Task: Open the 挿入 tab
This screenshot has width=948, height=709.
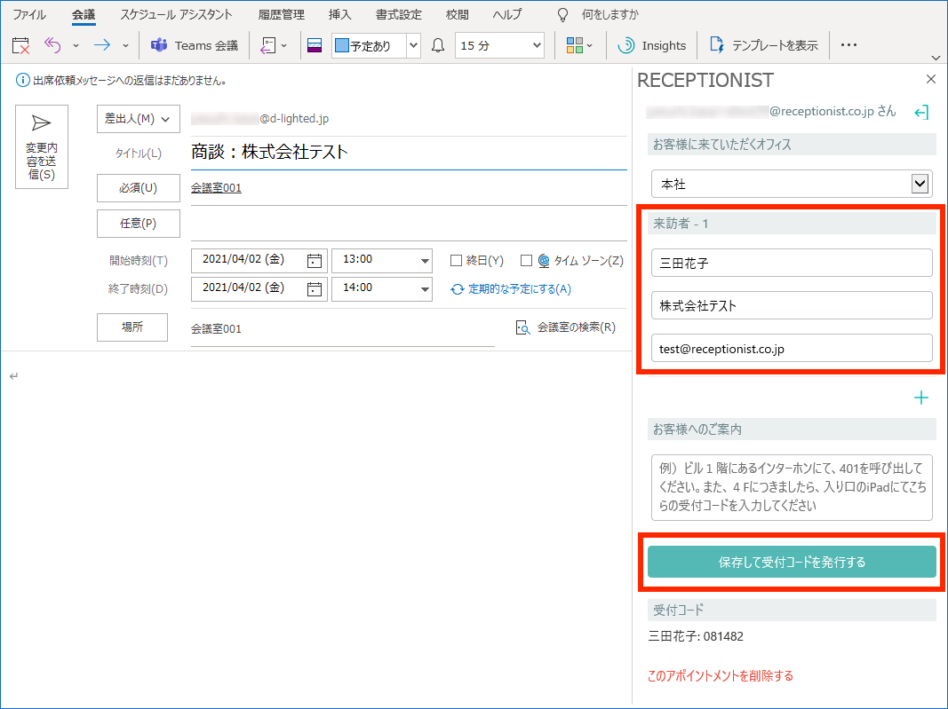Action: pyautogui.click(x=339, y=14)
